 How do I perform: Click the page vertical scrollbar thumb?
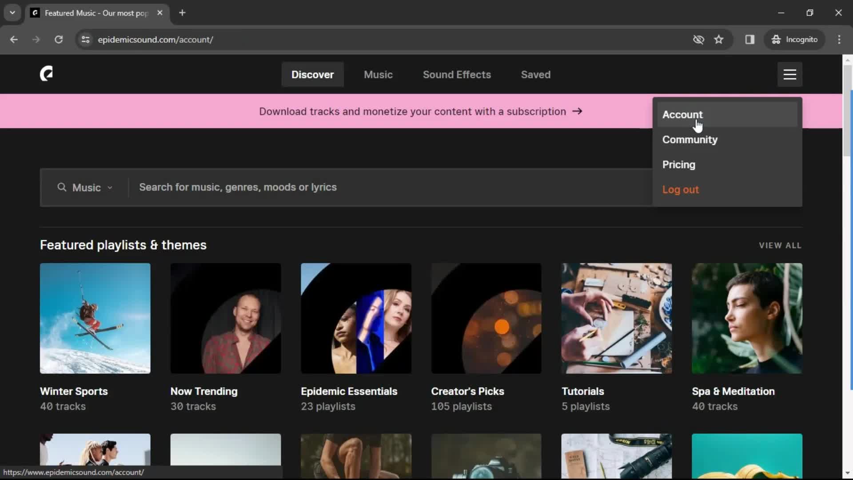(x=848, y=111)
